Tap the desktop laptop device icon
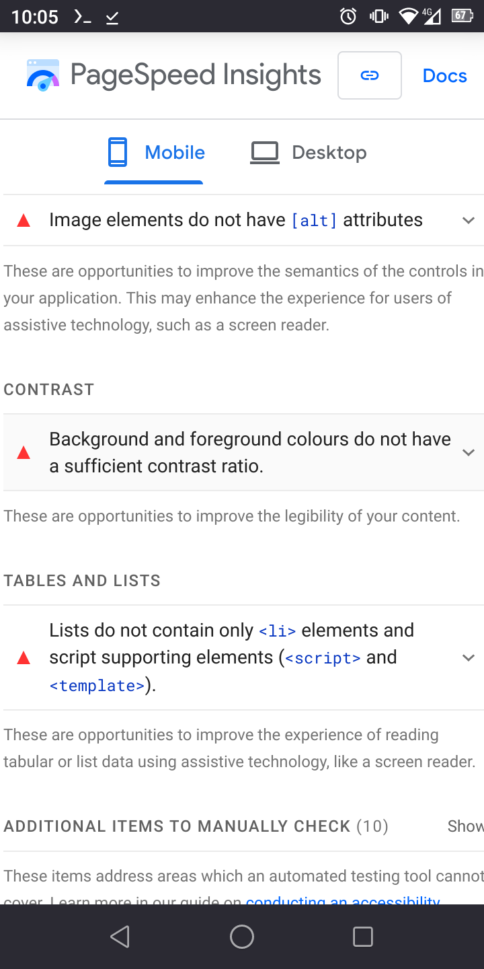The height and width of the screenshot is (969, 484). coord(265,153)
